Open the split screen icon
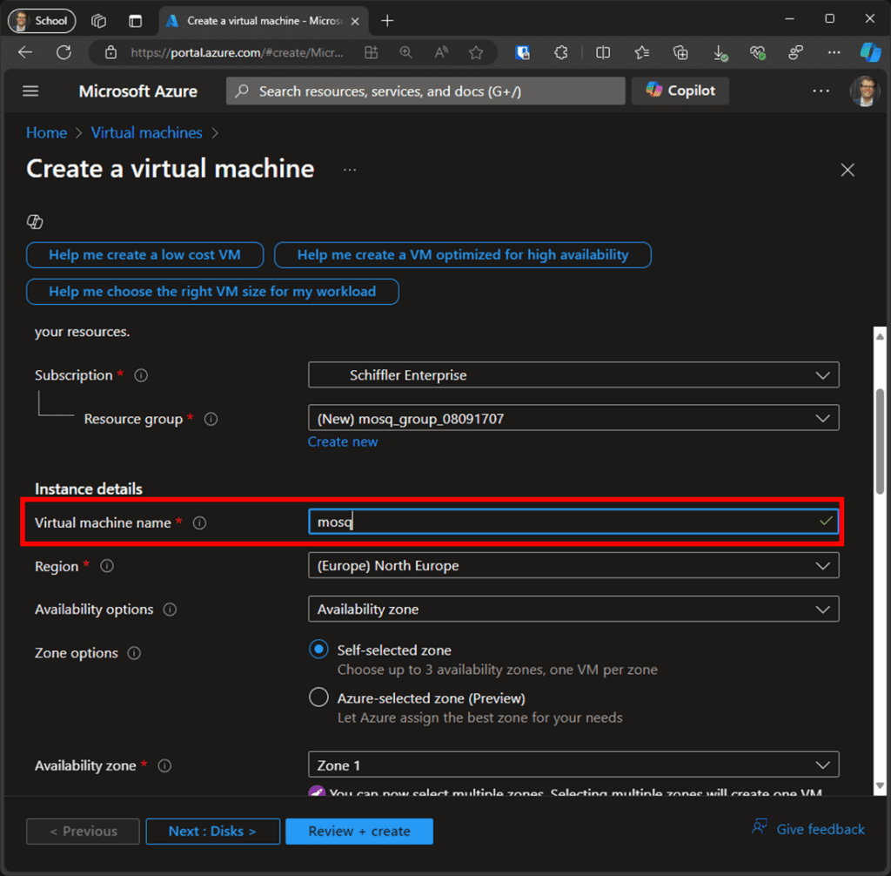This screenshot has width=891, height=876. 603,52
